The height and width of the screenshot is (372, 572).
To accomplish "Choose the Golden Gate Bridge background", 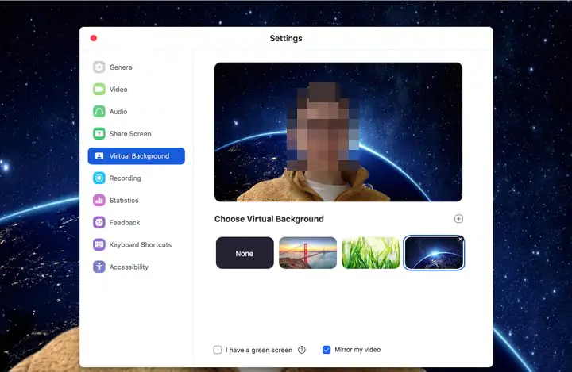I will click(308, 253).
